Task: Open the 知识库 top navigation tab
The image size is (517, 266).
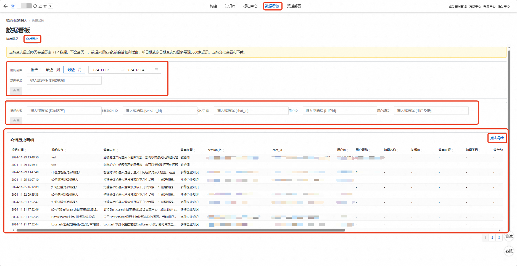Action: [x=230, y=6]
